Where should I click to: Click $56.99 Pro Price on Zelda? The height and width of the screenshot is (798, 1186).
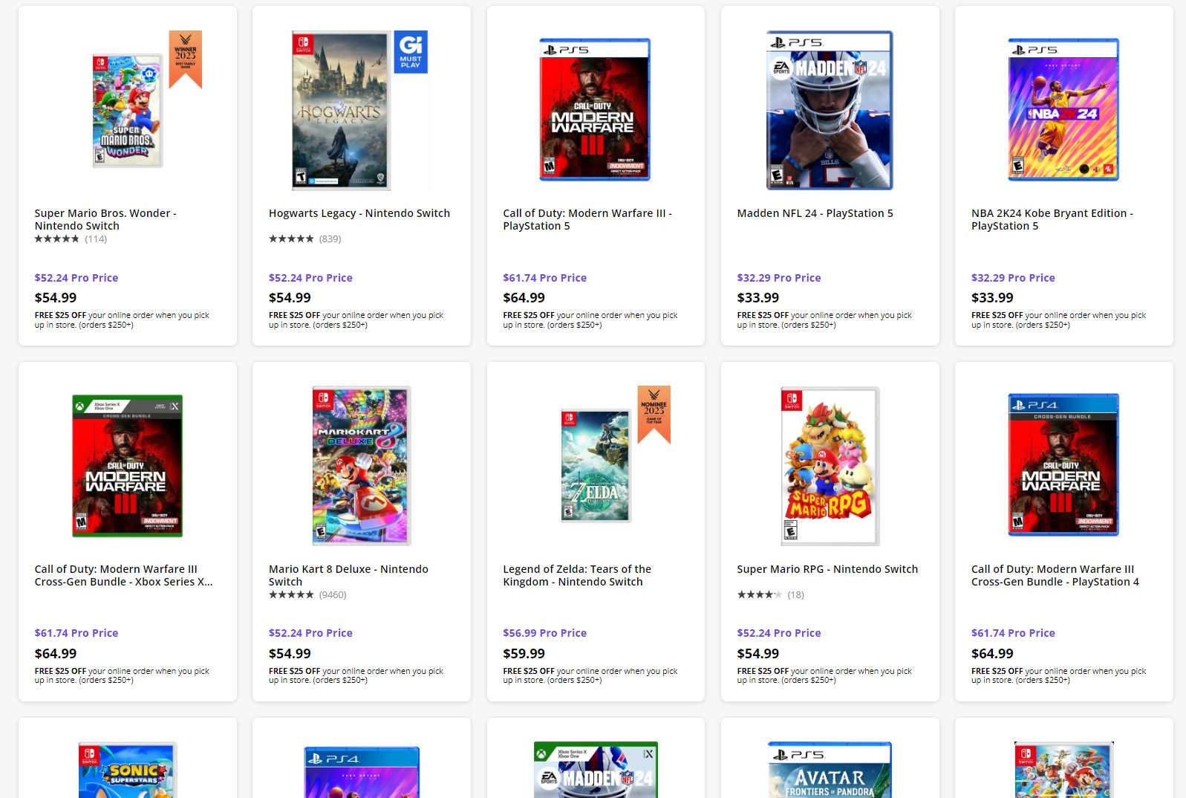coord(544,633)
